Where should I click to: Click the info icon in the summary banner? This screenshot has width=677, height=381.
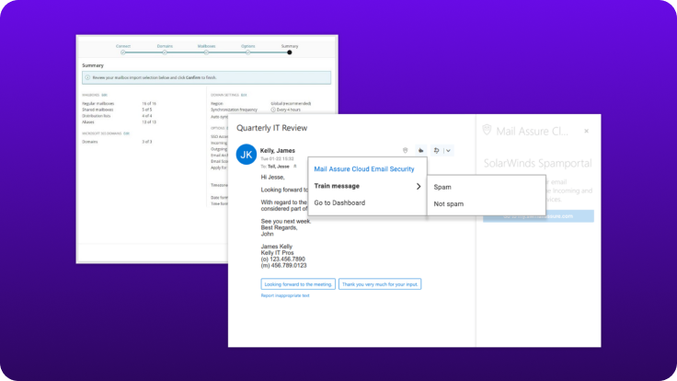tap(87, 77)
